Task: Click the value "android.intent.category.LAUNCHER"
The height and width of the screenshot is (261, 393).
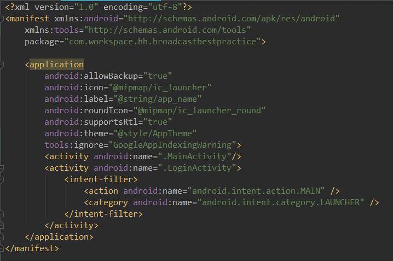Action: point(280,202)
